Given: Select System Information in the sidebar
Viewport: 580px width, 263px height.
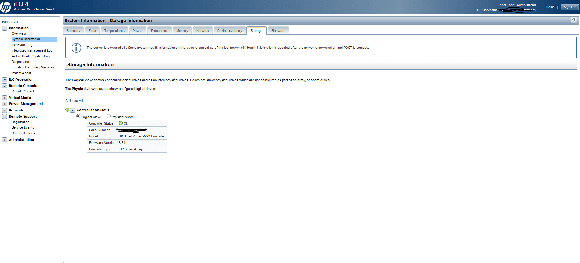Looking at the screenshot, I should tap(34, 39).
